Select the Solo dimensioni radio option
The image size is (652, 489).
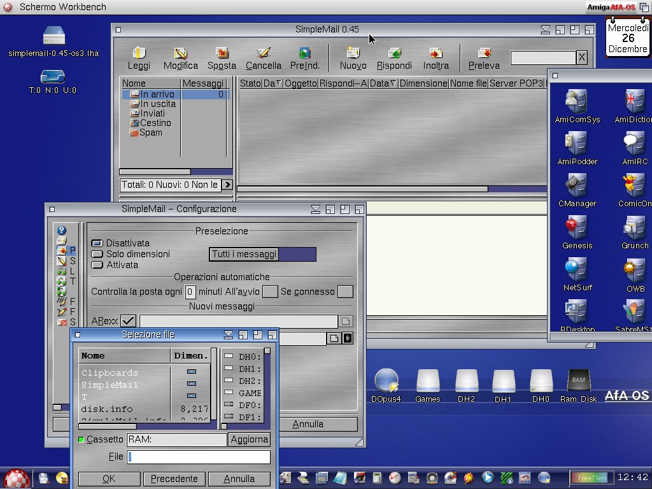(97, 254)
